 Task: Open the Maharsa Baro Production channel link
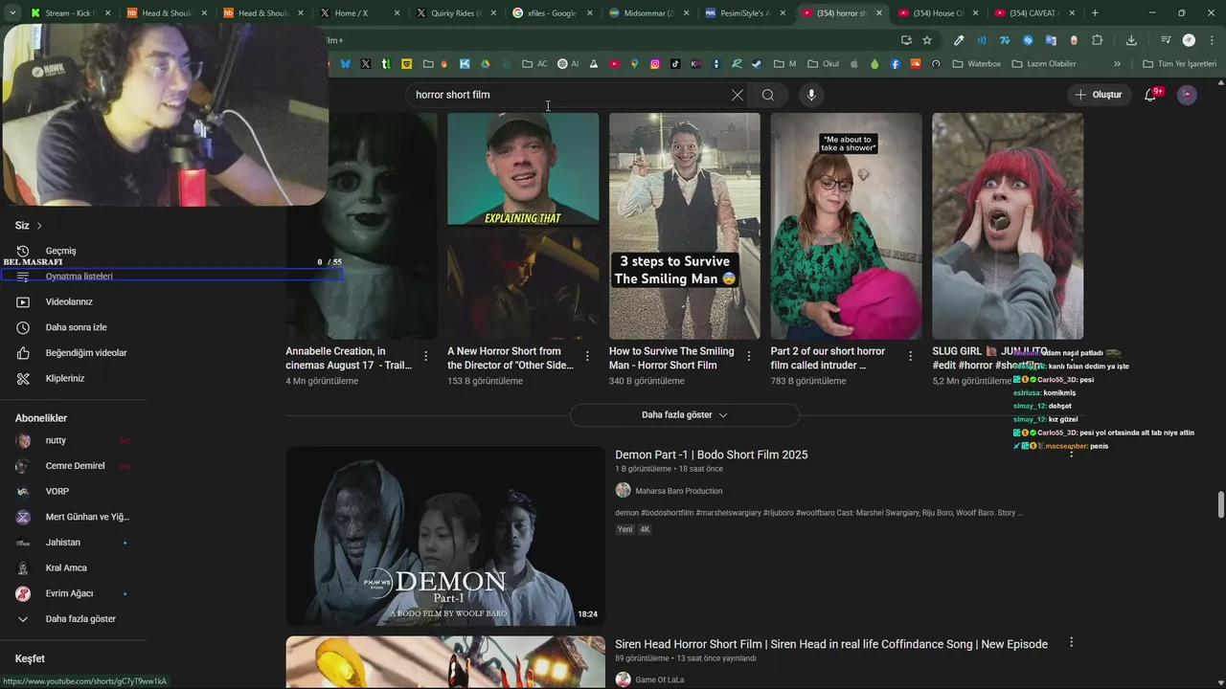tap(680, 491)
